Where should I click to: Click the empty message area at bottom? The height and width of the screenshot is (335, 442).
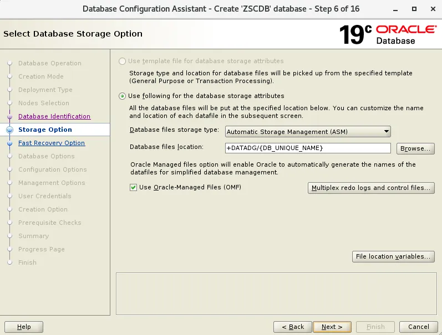pos(276,293)
